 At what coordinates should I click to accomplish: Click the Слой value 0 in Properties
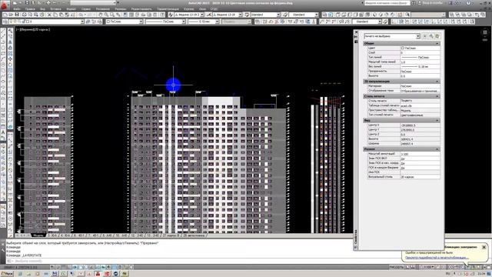click(420, 53)
